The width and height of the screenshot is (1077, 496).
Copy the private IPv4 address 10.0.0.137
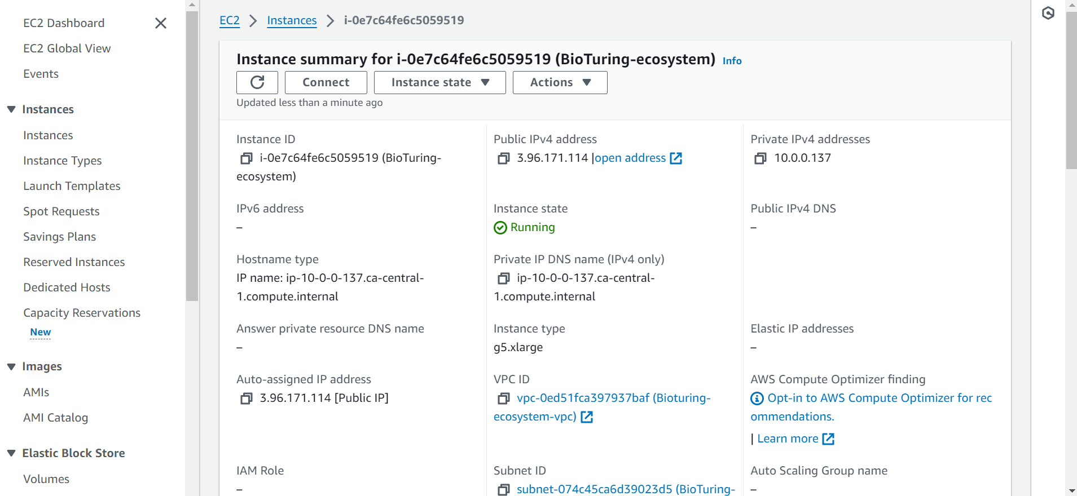pyautogui.click(x=761, y=158)
